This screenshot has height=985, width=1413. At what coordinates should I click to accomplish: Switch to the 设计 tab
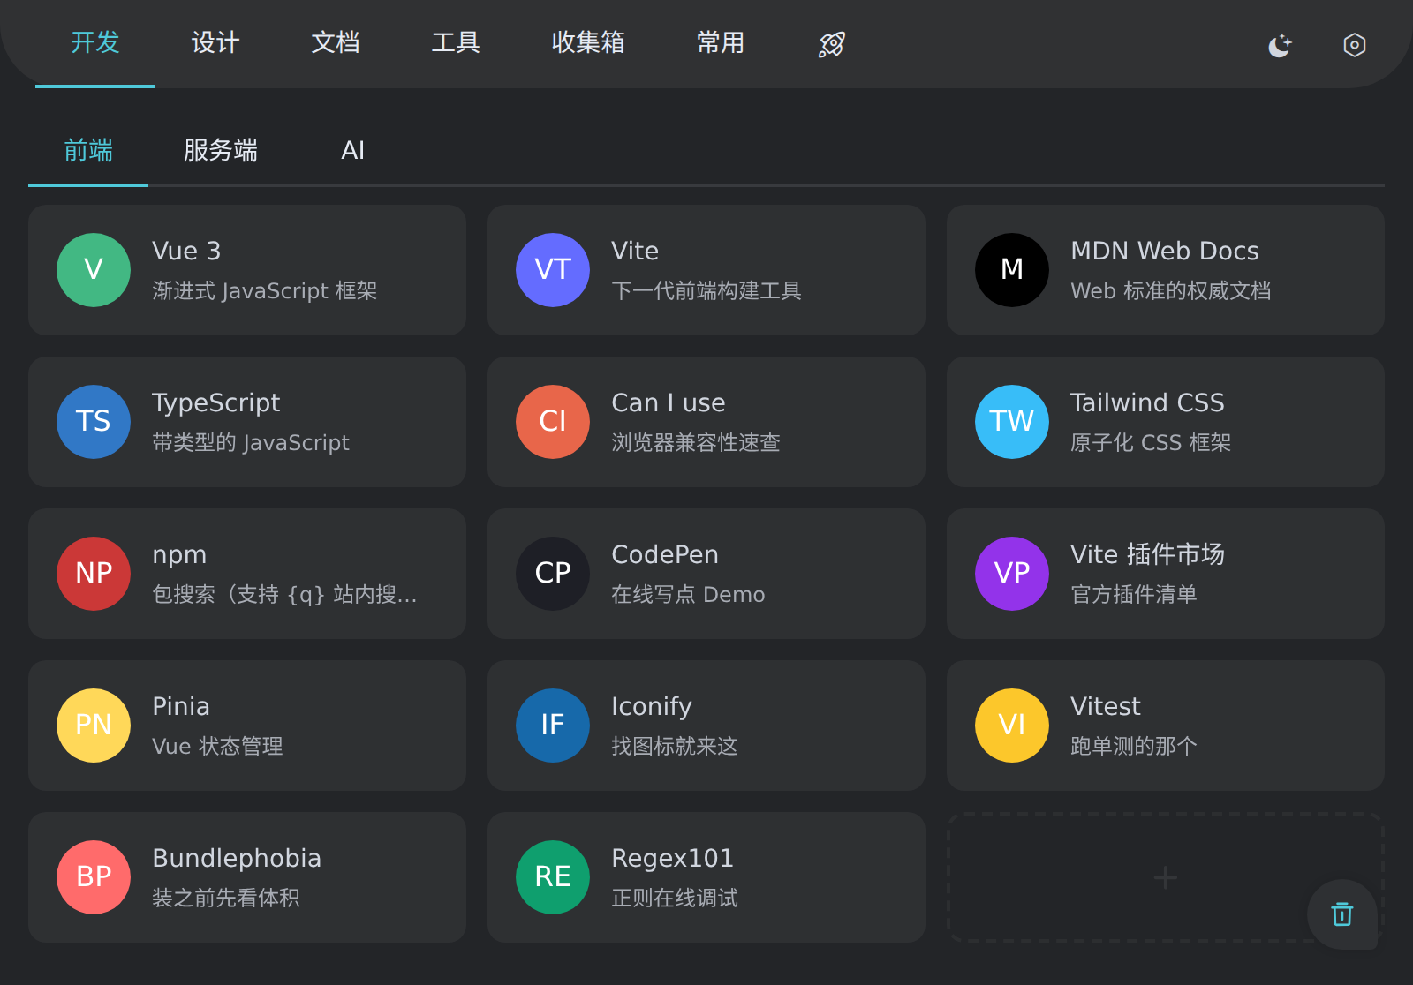point(215,43)
